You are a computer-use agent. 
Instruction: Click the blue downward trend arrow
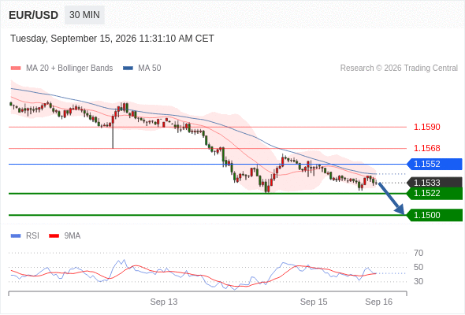(x=392, y=198)
